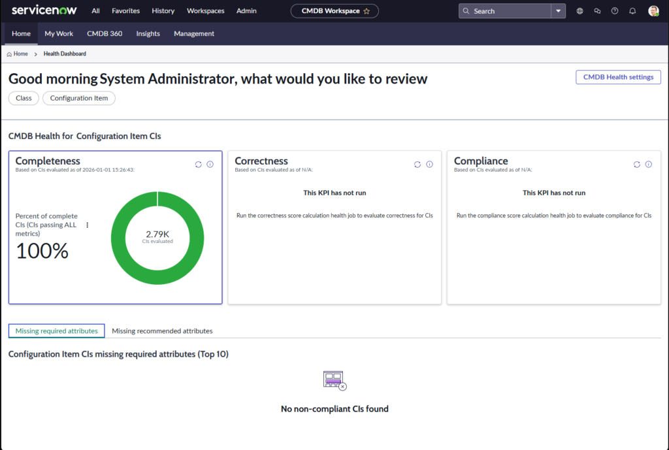The width and height of the screenshot is (669, 450).
Task: Open the Workspaces menu
Action: 205,11
